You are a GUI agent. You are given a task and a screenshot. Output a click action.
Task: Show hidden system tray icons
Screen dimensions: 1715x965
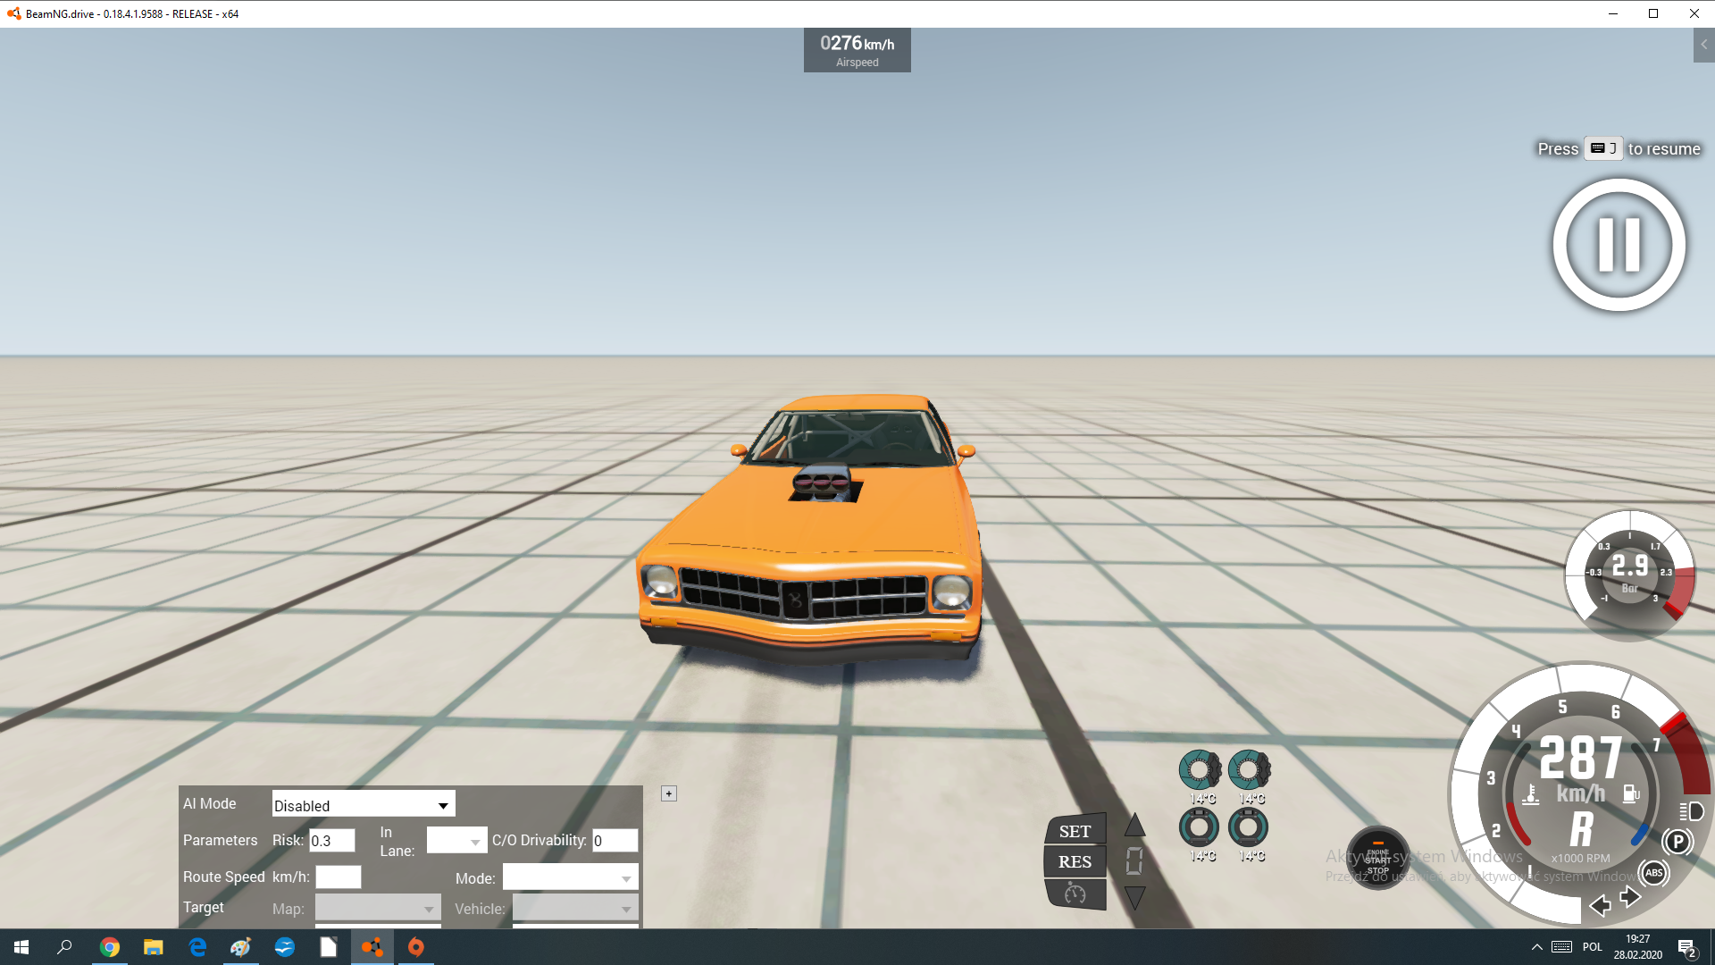(1536, 947)
